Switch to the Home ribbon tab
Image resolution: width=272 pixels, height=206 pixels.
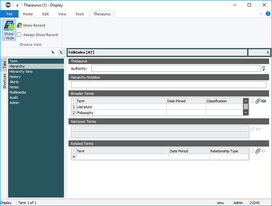[x=28, y=14]
